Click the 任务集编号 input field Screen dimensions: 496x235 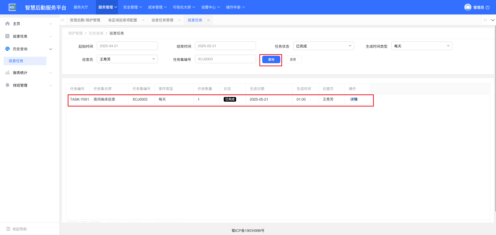pos(225,59)
